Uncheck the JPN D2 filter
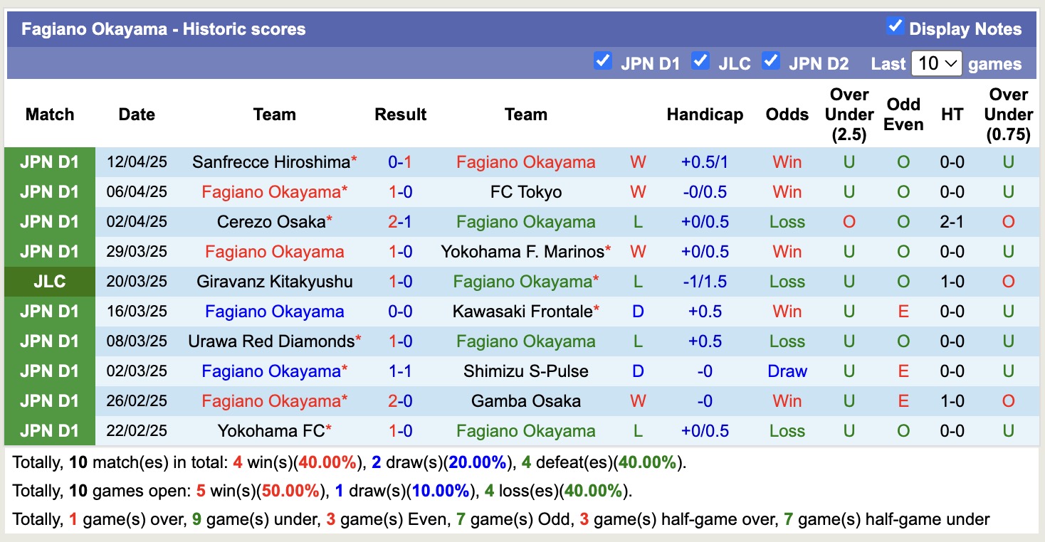The height and width of the screenshot is (542, 1045). (x=771, y=62)
